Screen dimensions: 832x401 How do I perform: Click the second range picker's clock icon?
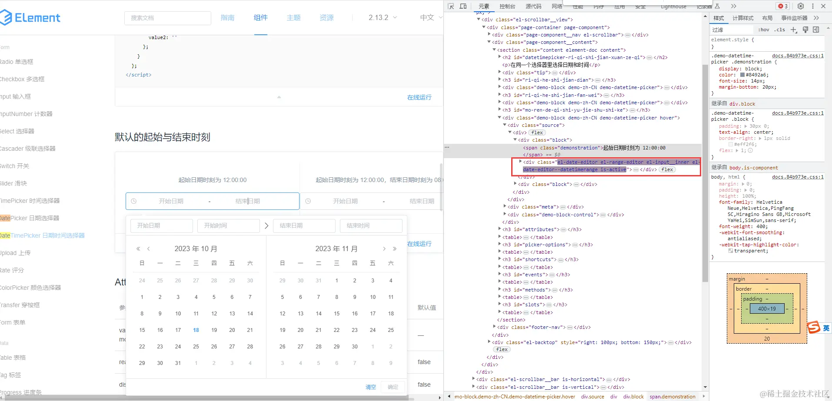[308, 201]
